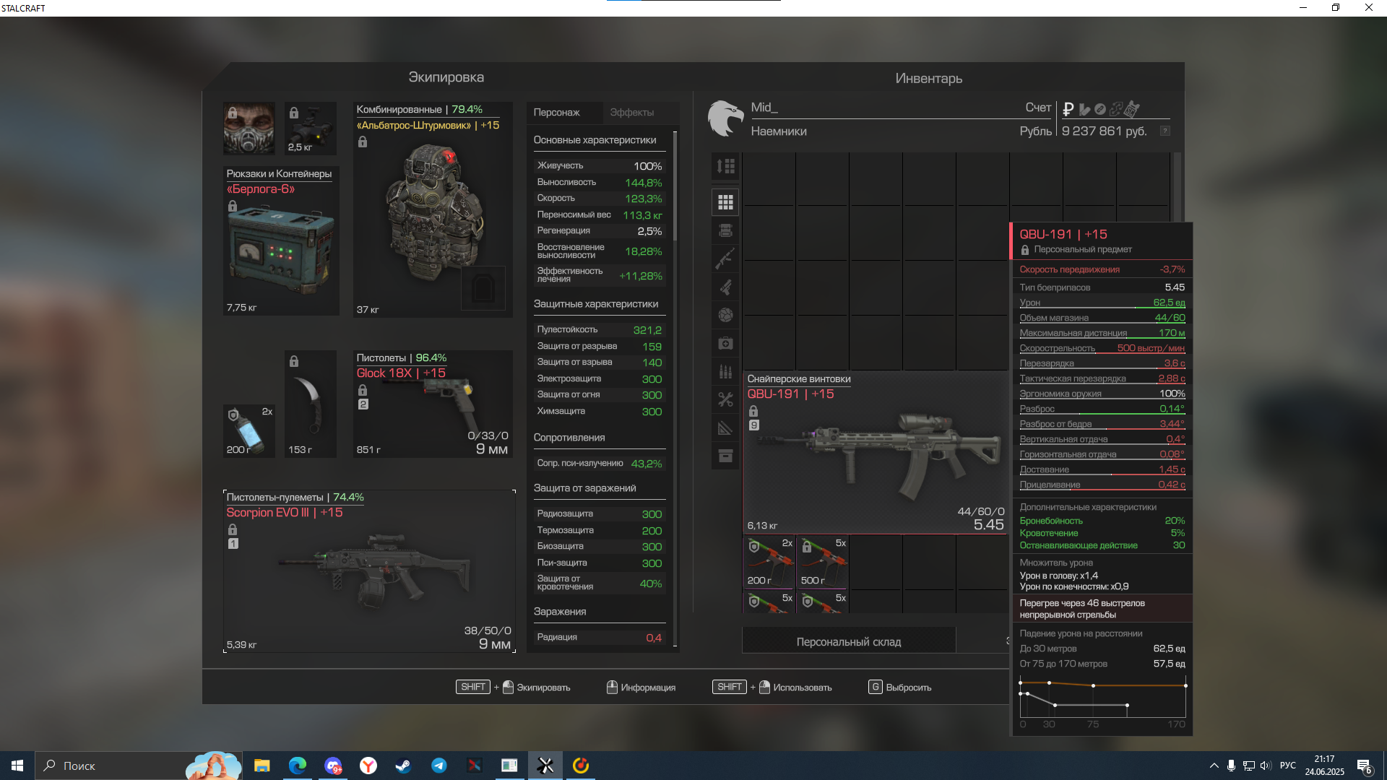The height and width of the screenshot is (780, 1387).
Task: Click the Информация hint
Action: pos(641,688)
